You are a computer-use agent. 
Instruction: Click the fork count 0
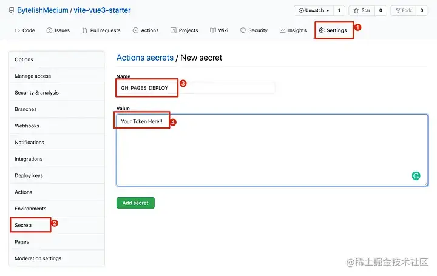point(422,10)
